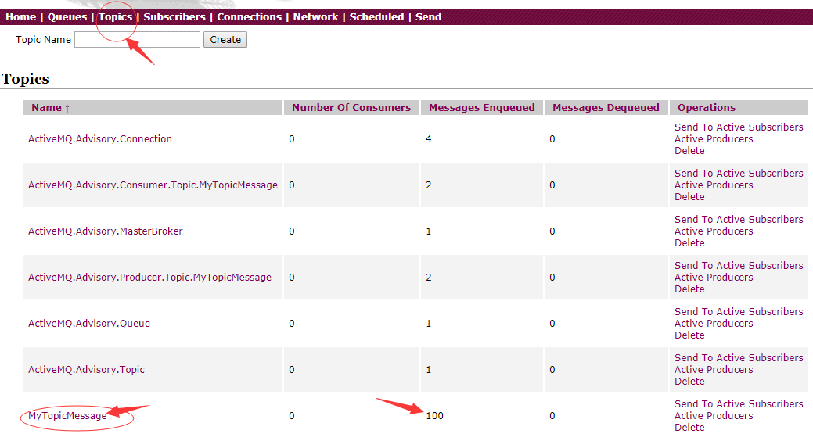This screenshot has width=813, height=441.
Task: Open the Topics navigation item
Action: 115,16
